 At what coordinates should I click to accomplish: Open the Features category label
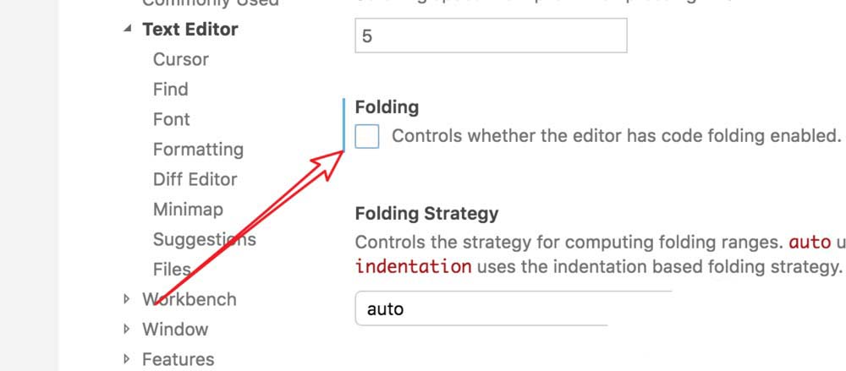coord(178,359)
